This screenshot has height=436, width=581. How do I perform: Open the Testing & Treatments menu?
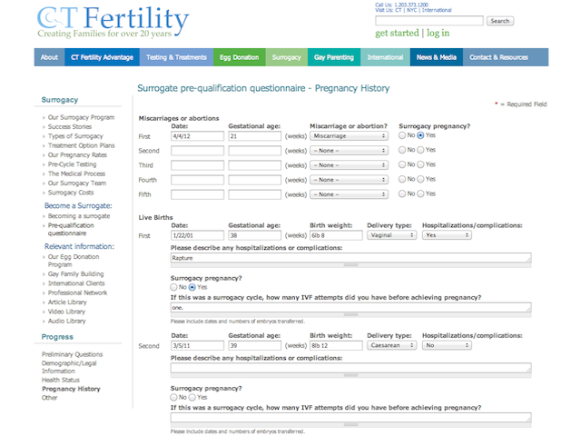coord(176,57)
